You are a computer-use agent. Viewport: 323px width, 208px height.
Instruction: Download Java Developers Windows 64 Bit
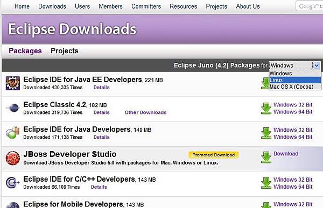click(x=293, y=137)
